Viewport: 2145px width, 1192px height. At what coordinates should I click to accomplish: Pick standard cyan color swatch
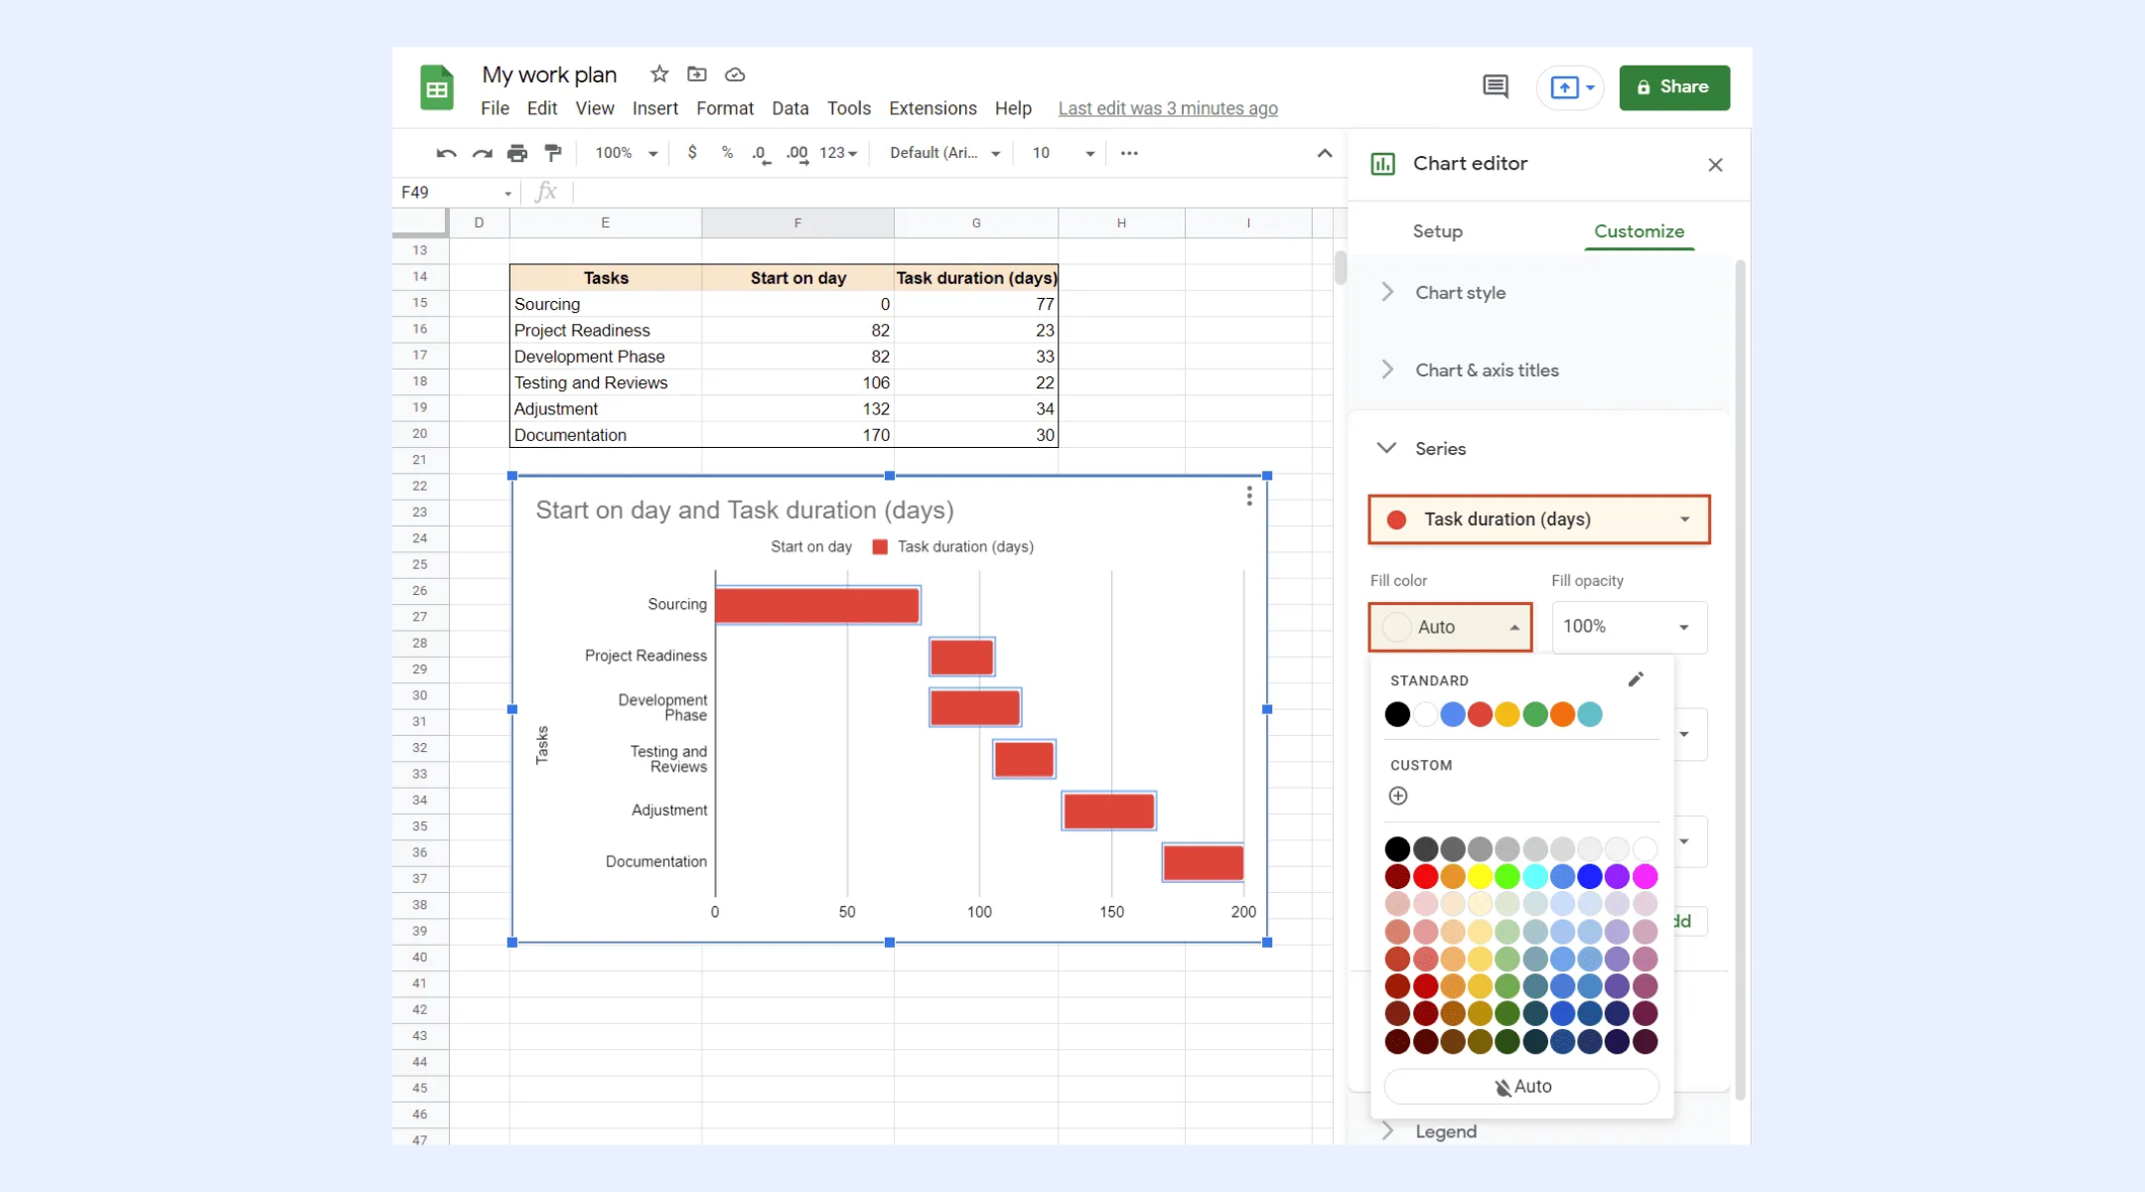pos(1590,714)
